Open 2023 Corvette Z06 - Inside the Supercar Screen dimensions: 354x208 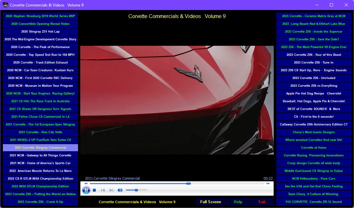pos(314,32)
